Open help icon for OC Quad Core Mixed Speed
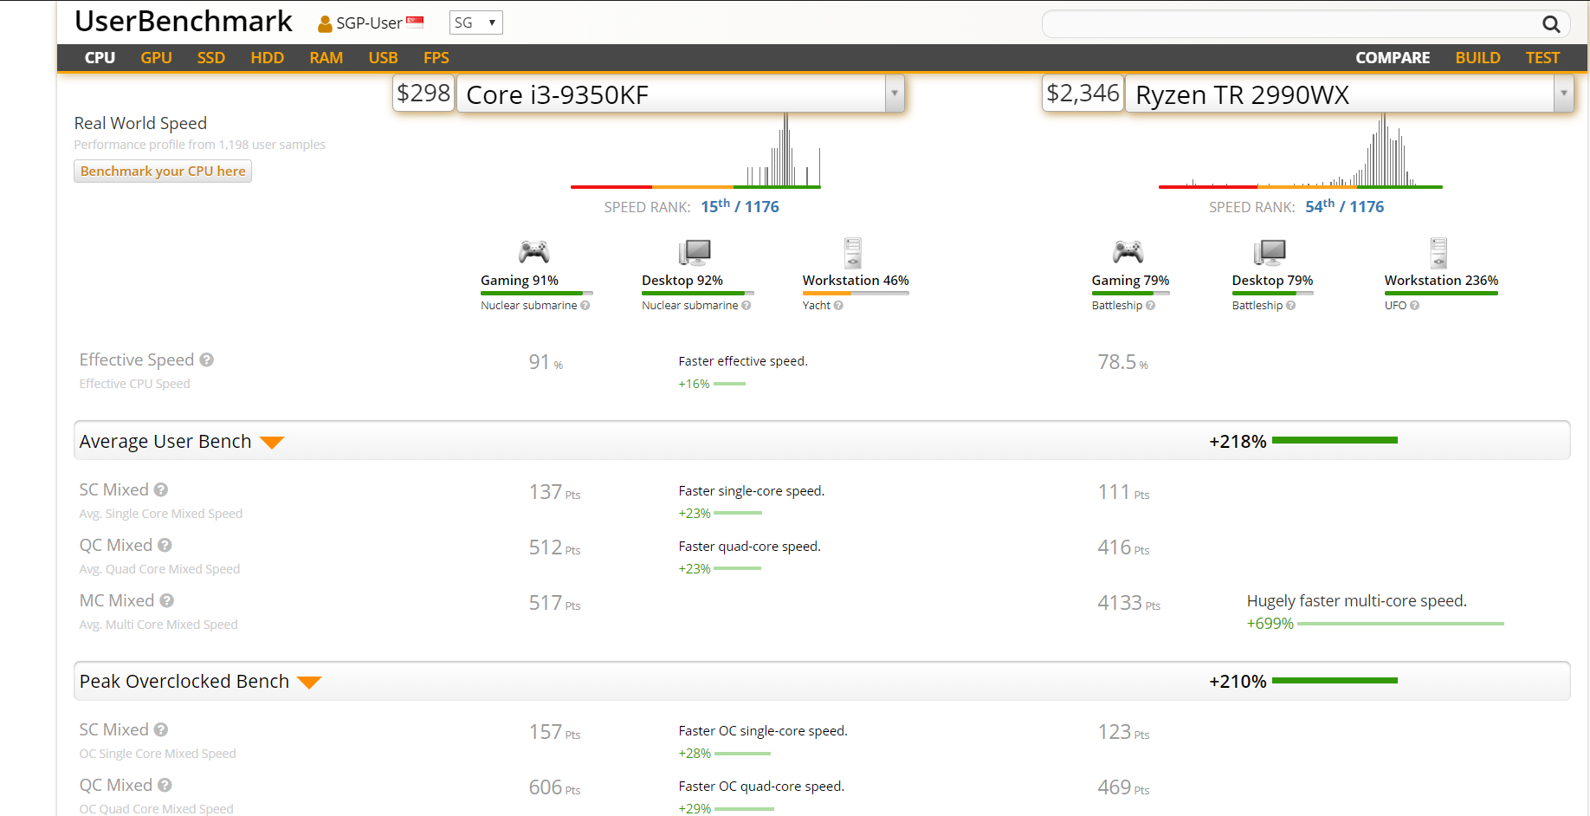This screenshot has width=1590, height=816. point(165,785)
